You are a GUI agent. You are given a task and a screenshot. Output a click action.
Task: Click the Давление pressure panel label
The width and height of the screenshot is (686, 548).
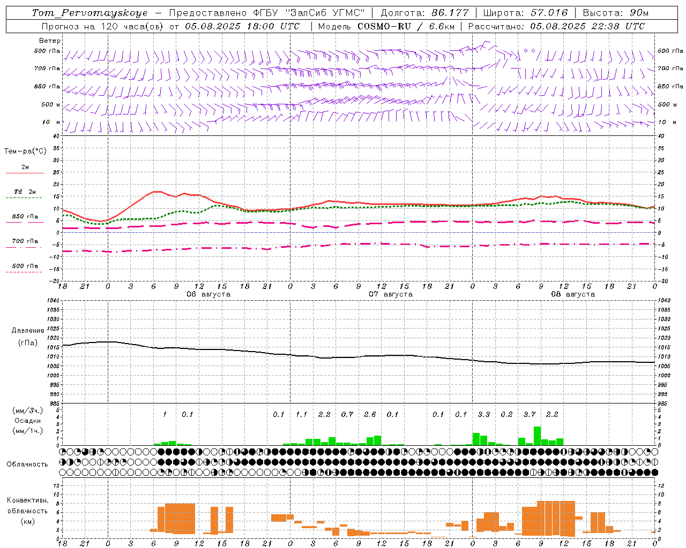pos(28,331)
